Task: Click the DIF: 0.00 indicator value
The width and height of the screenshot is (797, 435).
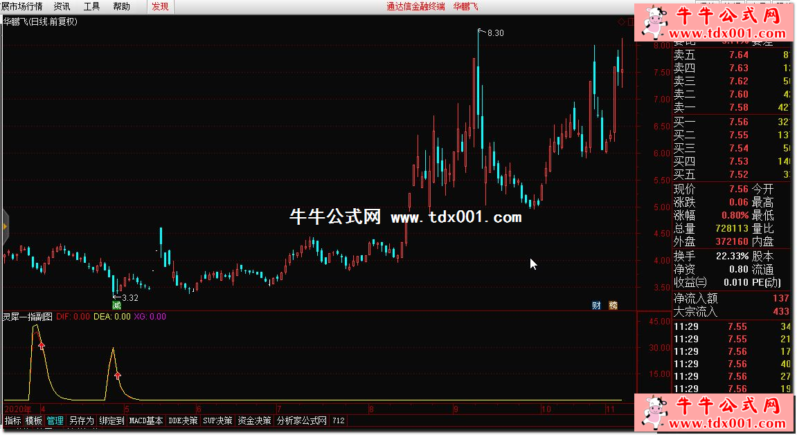Action: coord(73,316)
